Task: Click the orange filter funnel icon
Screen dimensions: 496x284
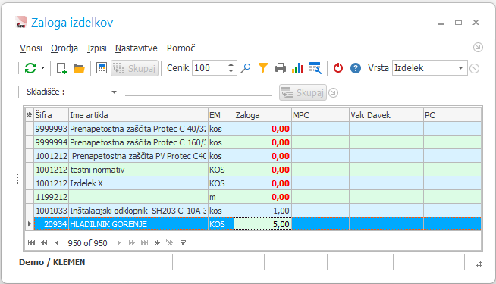Action: [x=263, y=68]
